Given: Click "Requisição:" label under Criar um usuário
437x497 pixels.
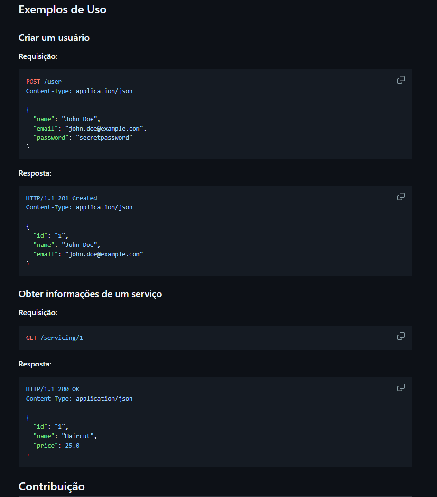Looking at the screenshot, I should point(38,56).
